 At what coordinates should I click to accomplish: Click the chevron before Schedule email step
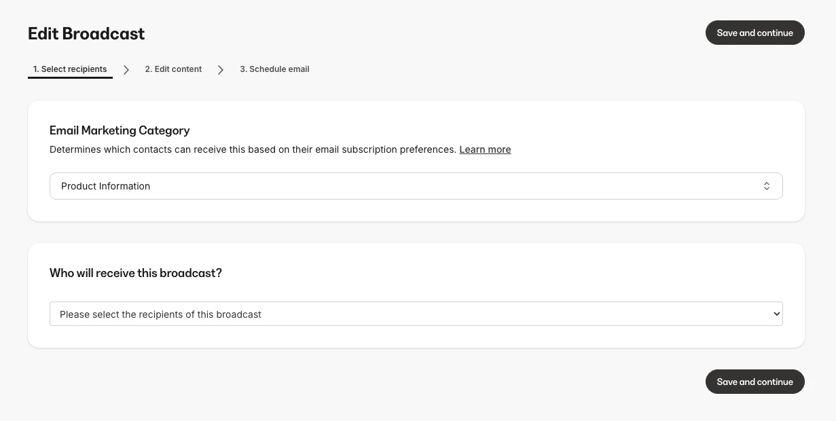[x=221, y=69]
